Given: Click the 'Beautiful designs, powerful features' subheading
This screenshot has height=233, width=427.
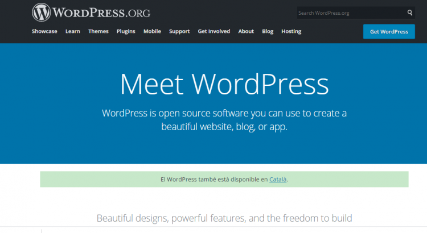Looking at the screenshot, I should (x=224, y=218).
